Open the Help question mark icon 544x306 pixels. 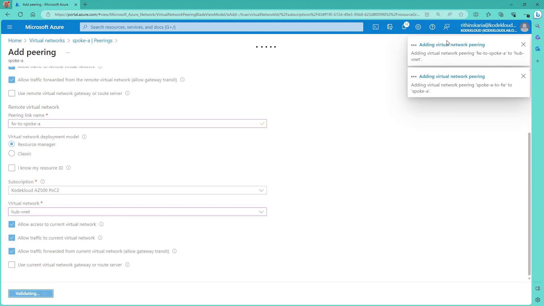pos(432,27)
